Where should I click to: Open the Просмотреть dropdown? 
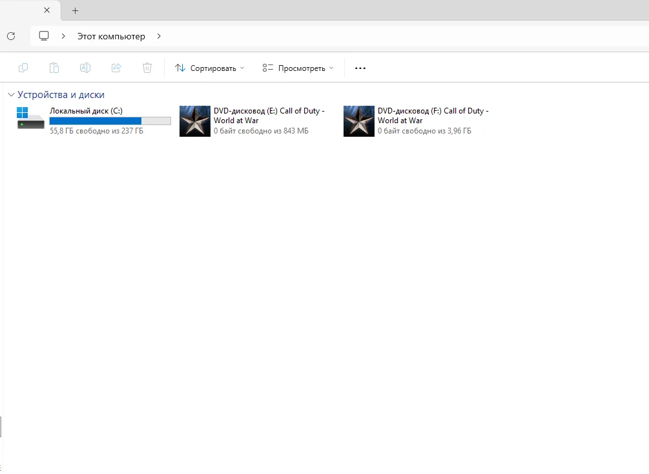point(298,68)
